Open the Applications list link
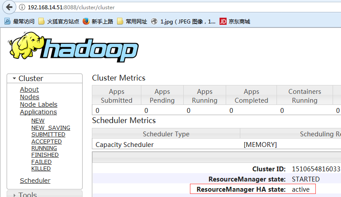341x197 pixels. (x=38, y=112)
